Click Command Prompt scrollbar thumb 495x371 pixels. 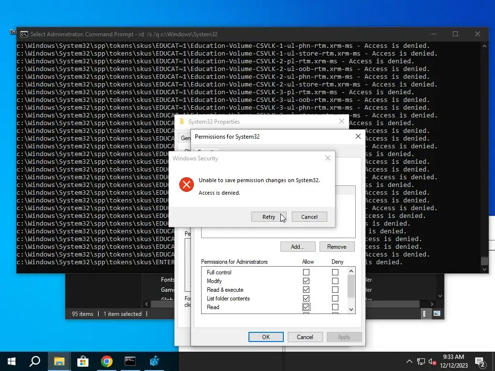[484, 261]
